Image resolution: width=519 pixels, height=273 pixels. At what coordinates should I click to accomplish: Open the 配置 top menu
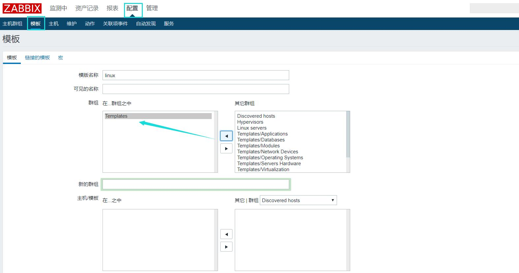132,8
